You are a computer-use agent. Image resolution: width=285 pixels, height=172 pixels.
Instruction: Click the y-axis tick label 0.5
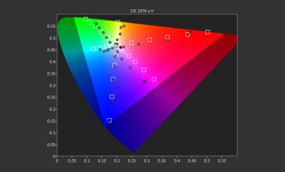(52, 38)
